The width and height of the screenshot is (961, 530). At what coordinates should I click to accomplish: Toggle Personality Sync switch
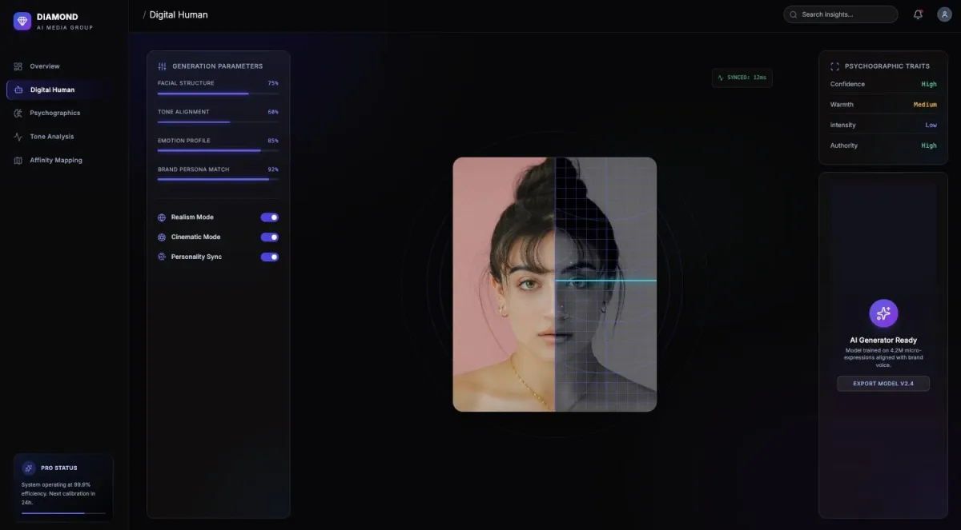coord(270,257)
